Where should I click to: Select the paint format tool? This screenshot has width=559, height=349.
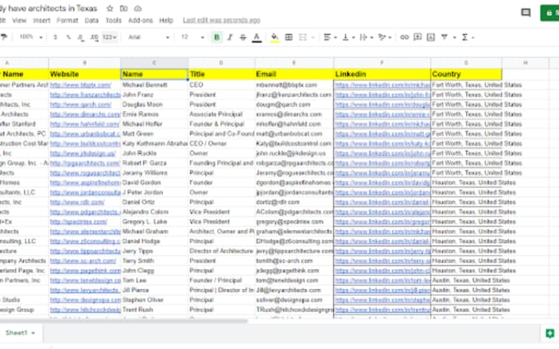point(4,37)
